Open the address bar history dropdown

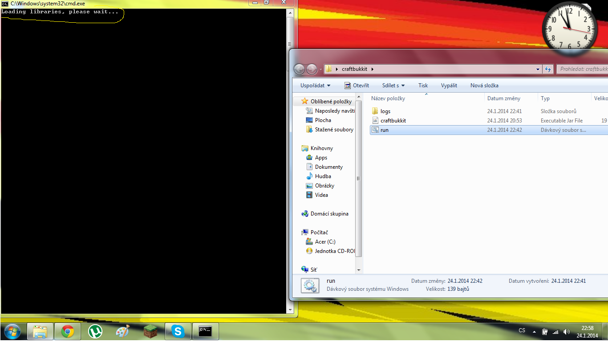tap(538, 69)
